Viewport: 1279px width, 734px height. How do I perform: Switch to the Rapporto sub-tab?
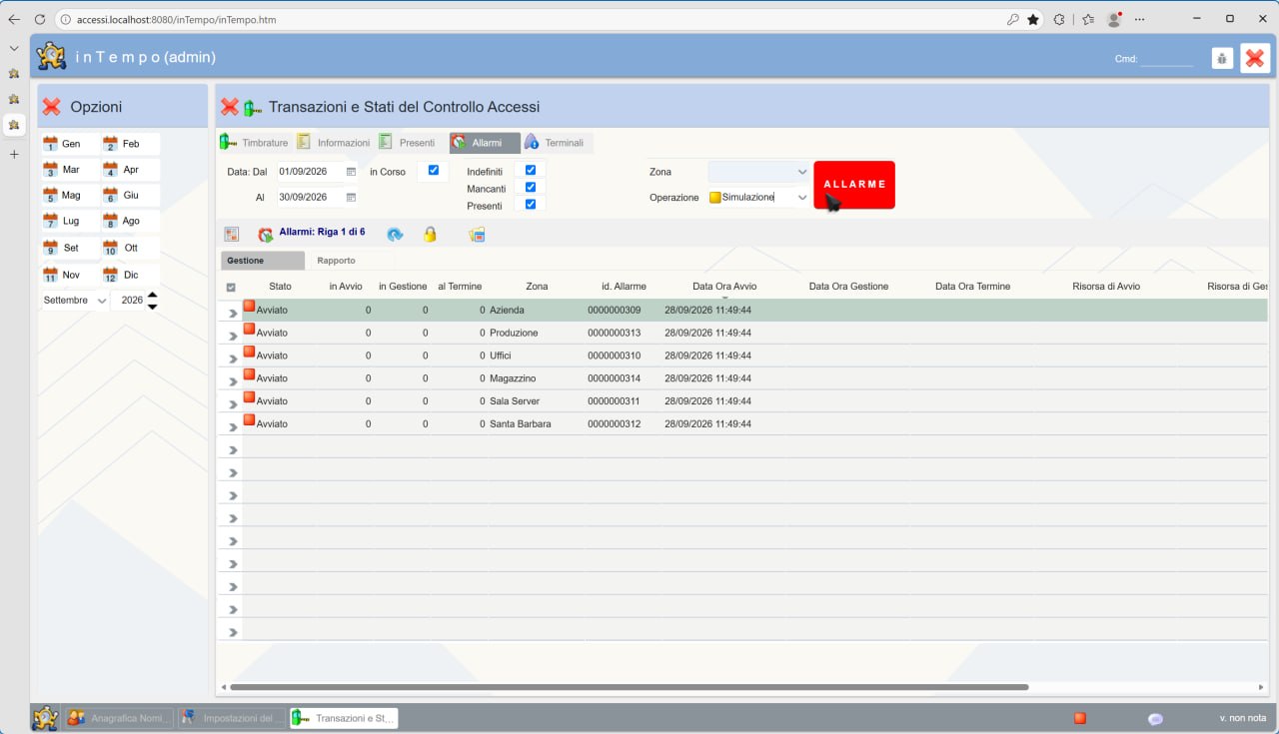pyautogui.click(x=336, y=261)
